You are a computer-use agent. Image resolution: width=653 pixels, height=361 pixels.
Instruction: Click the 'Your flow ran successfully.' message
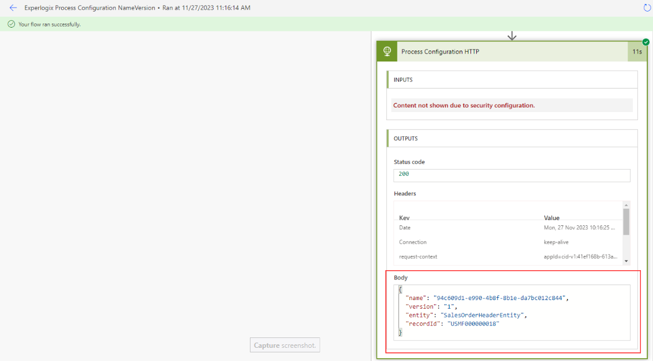tap(50, 25)
